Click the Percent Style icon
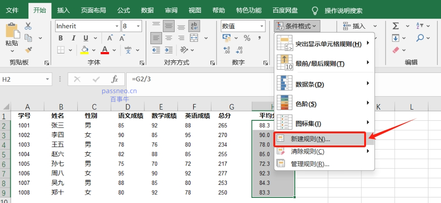The width and height of the screenshot is (441, 203). 247,38
